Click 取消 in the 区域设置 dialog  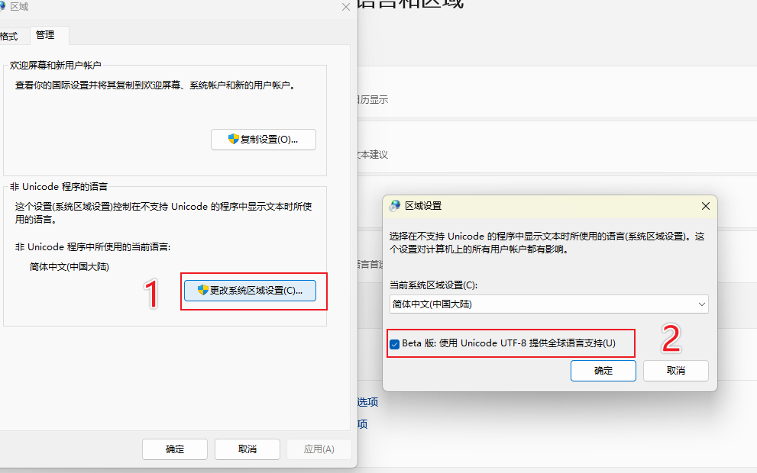click(x=676, y=371)
